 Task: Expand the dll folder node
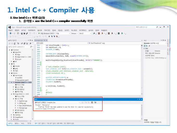pyautogui.click(x=11, y=61)
